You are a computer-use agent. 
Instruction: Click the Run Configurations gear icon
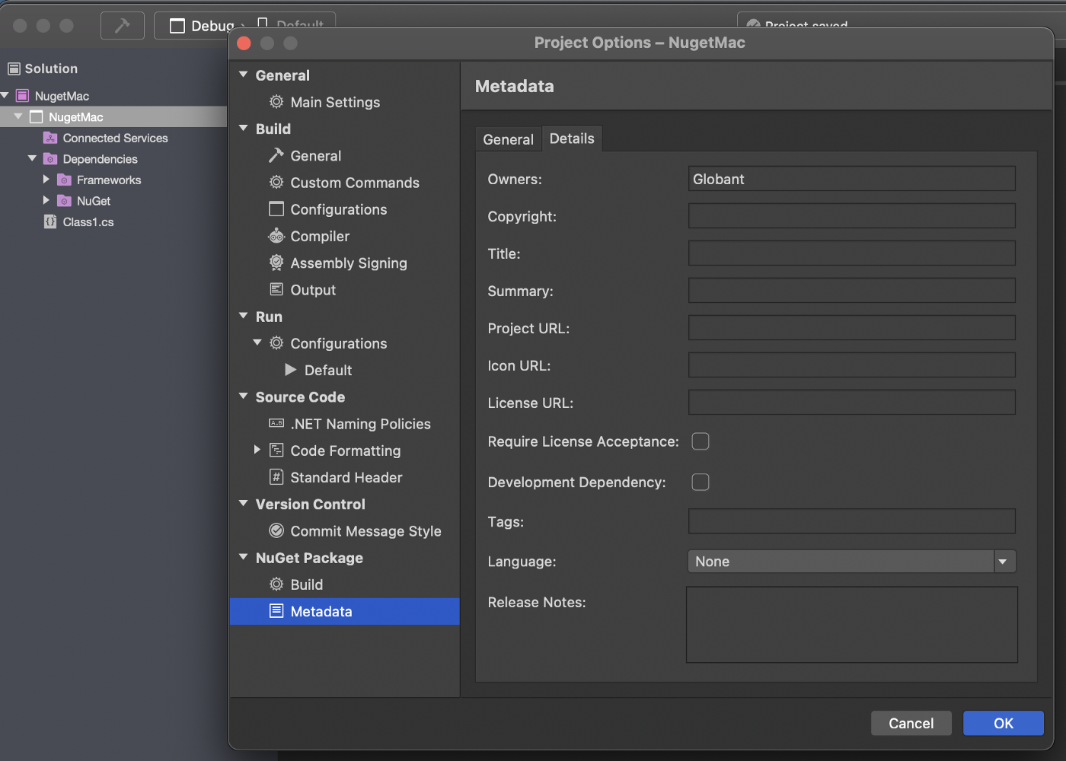tap(276, 343)
